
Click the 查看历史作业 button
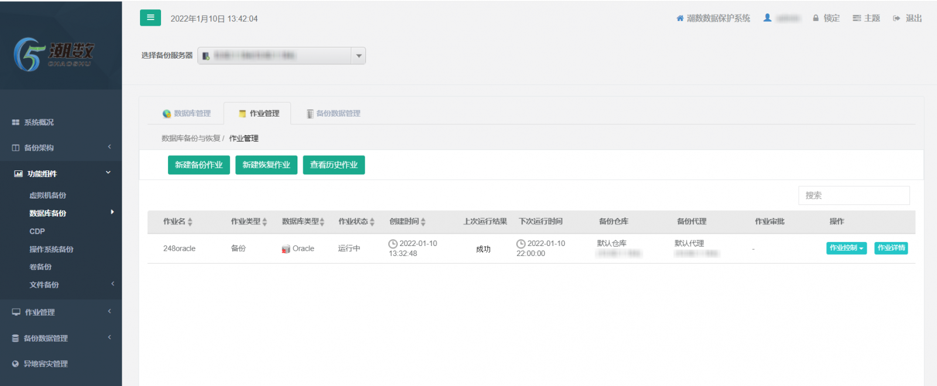(333, 165)
